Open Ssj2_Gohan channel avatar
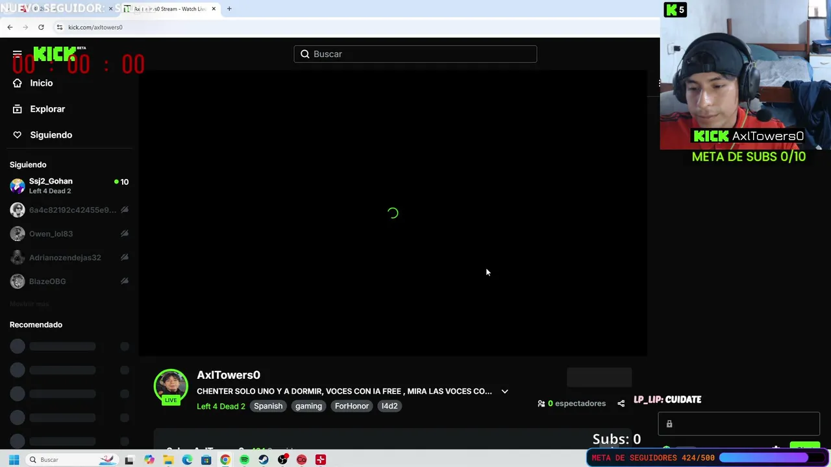831x467 pixels. tap(18, 186)
